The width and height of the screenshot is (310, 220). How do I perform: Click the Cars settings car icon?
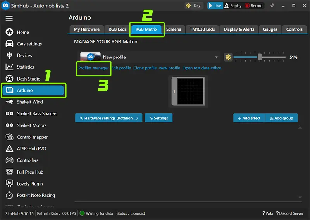9,44
